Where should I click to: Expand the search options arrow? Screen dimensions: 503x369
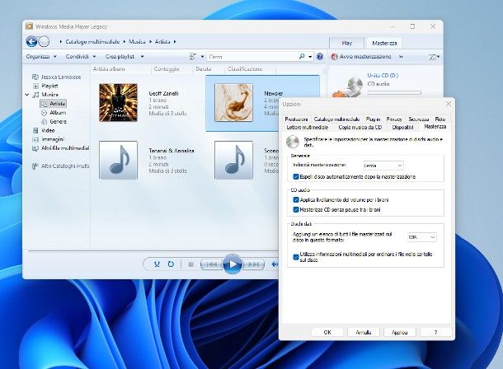(x=310, y=57)
